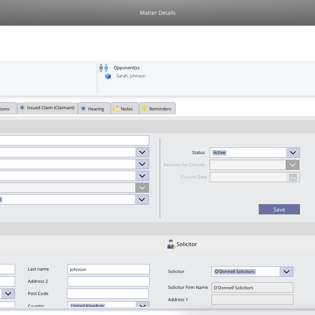
Task: Open the greyed-out dropdown arrow in left form
Action: coord(142,188)
